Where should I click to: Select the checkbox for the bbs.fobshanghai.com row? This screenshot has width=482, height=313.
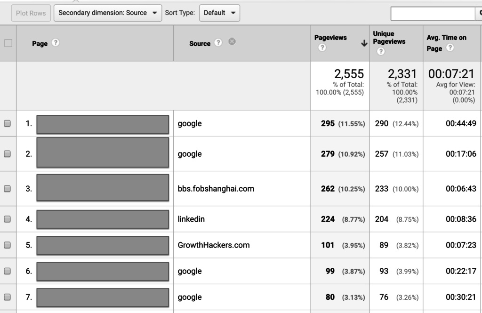(x=7, y=188)
